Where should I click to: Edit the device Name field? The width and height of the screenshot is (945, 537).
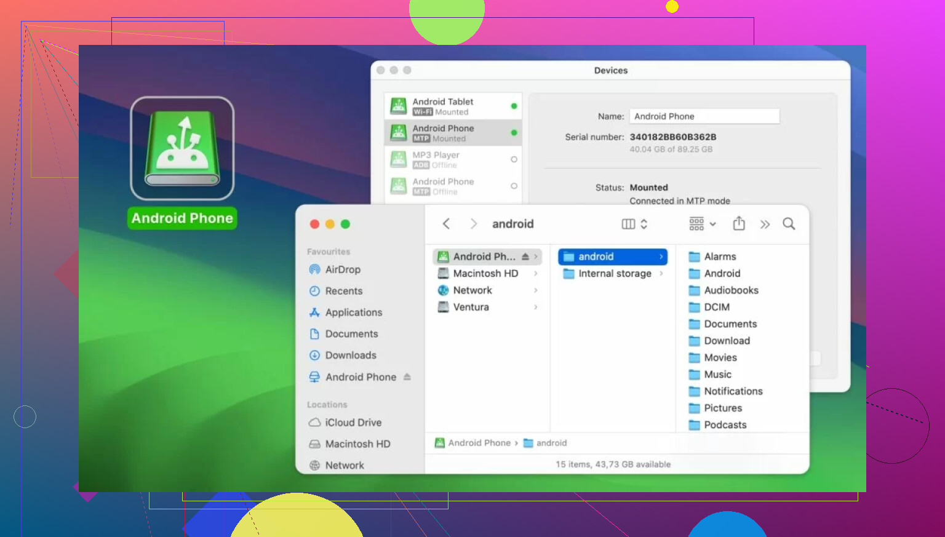[704, 116]
